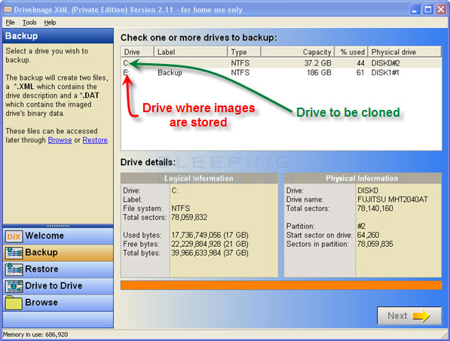
Task: Click the DiX Welcome icon
Action: tap(14, 236)
